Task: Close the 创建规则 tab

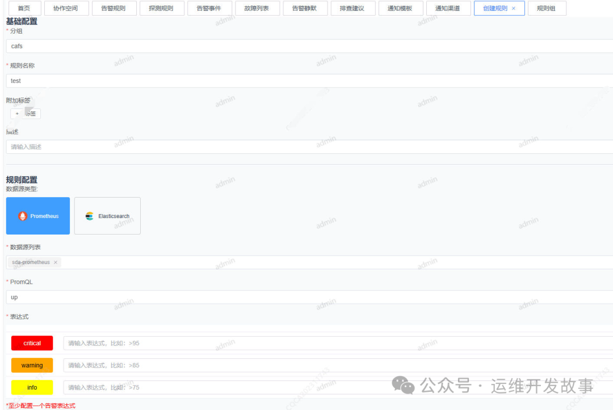Action: tap(514, 8)
